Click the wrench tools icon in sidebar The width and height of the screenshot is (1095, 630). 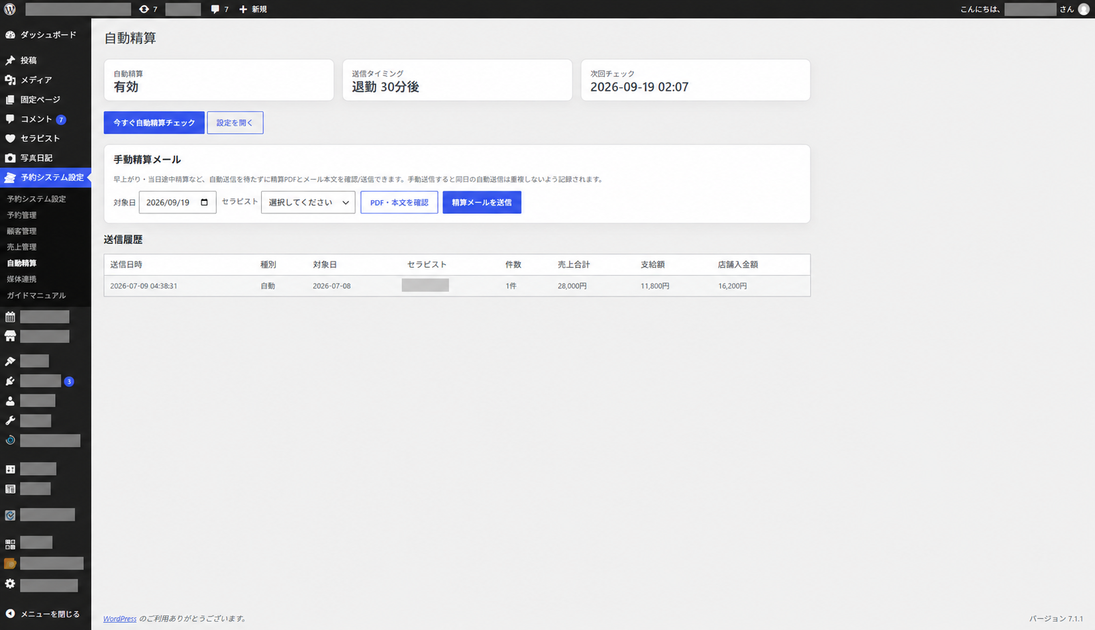coord(10,421)
